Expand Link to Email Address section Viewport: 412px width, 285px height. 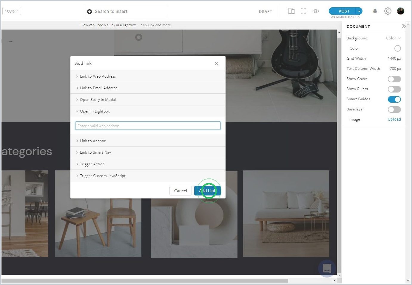click(148, 88)
